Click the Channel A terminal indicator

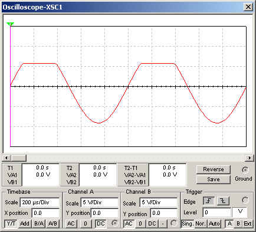[x=114, y=223]
